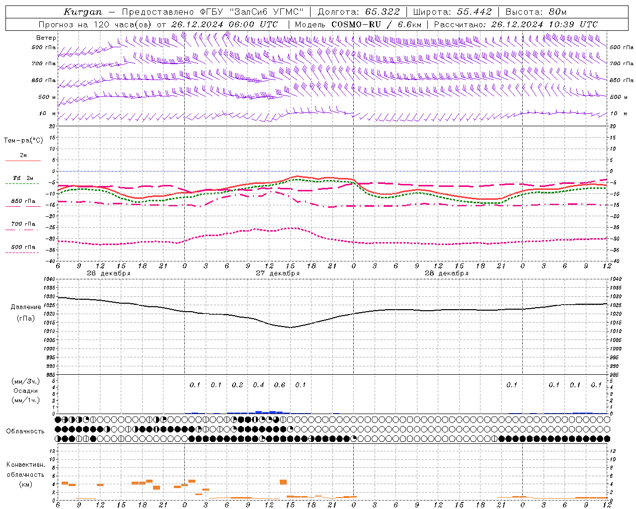The height and width of the screenshot is (509, 636).
Task: Click the "850 гПа" entry in temperature legend
Action: click(x=23, y=201)
